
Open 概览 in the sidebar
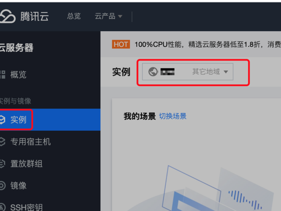pyautogui.click(x=18, y=75)
